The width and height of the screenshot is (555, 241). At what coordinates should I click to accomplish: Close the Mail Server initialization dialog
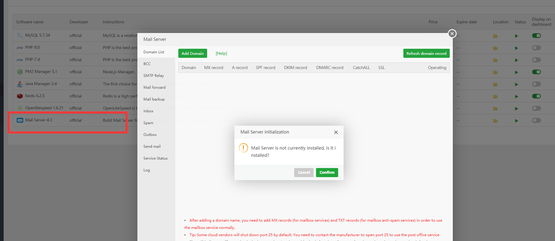point(336,132)
